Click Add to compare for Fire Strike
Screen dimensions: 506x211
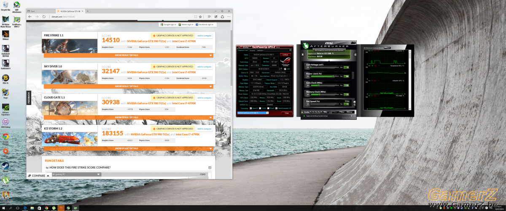click(205, 36)
